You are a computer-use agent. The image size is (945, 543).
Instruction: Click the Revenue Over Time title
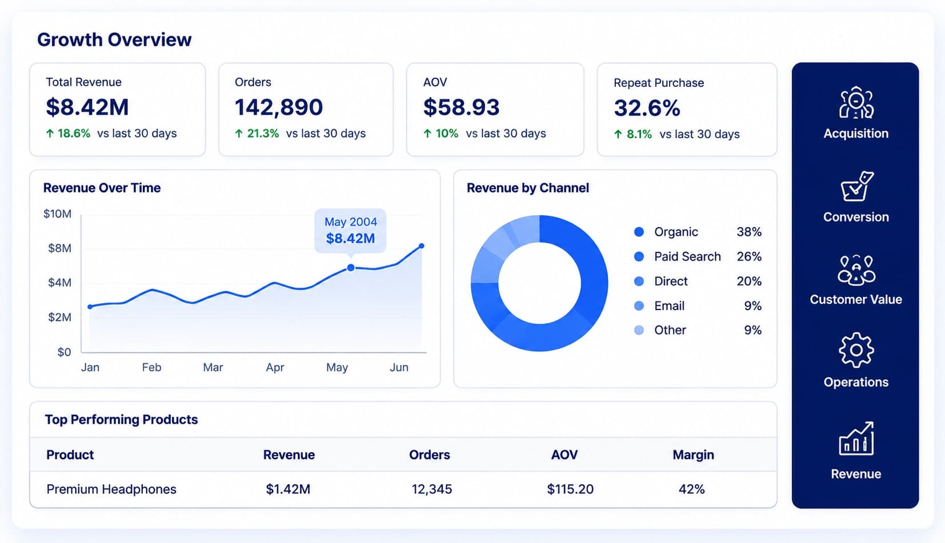(102, 188)
